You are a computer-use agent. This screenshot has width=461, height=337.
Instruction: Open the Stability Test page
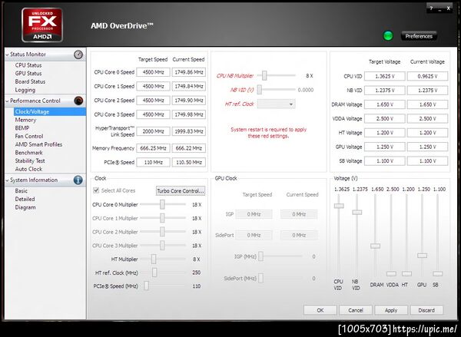click(x=30, y=161)
